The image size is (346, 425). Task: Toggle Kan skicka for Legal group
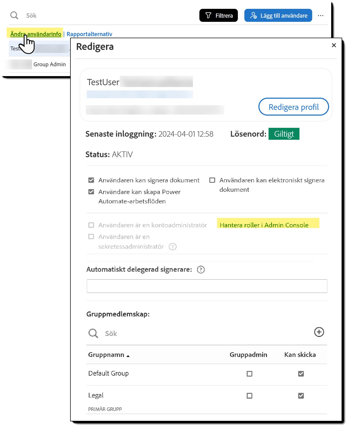pyautogui.click(x=301, y=396)
